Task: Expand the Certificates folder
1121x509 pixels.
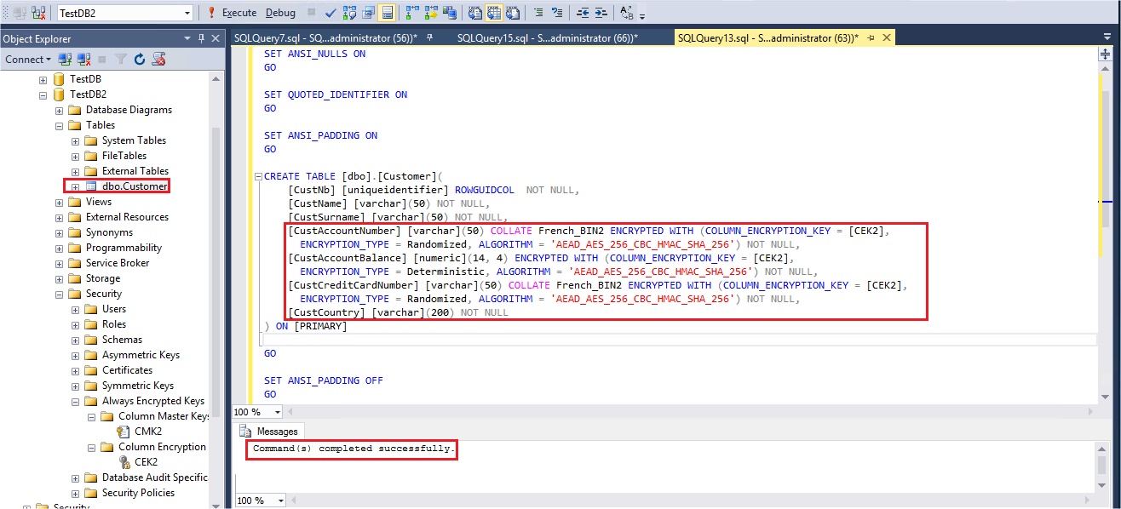Action: coord(76,370)
